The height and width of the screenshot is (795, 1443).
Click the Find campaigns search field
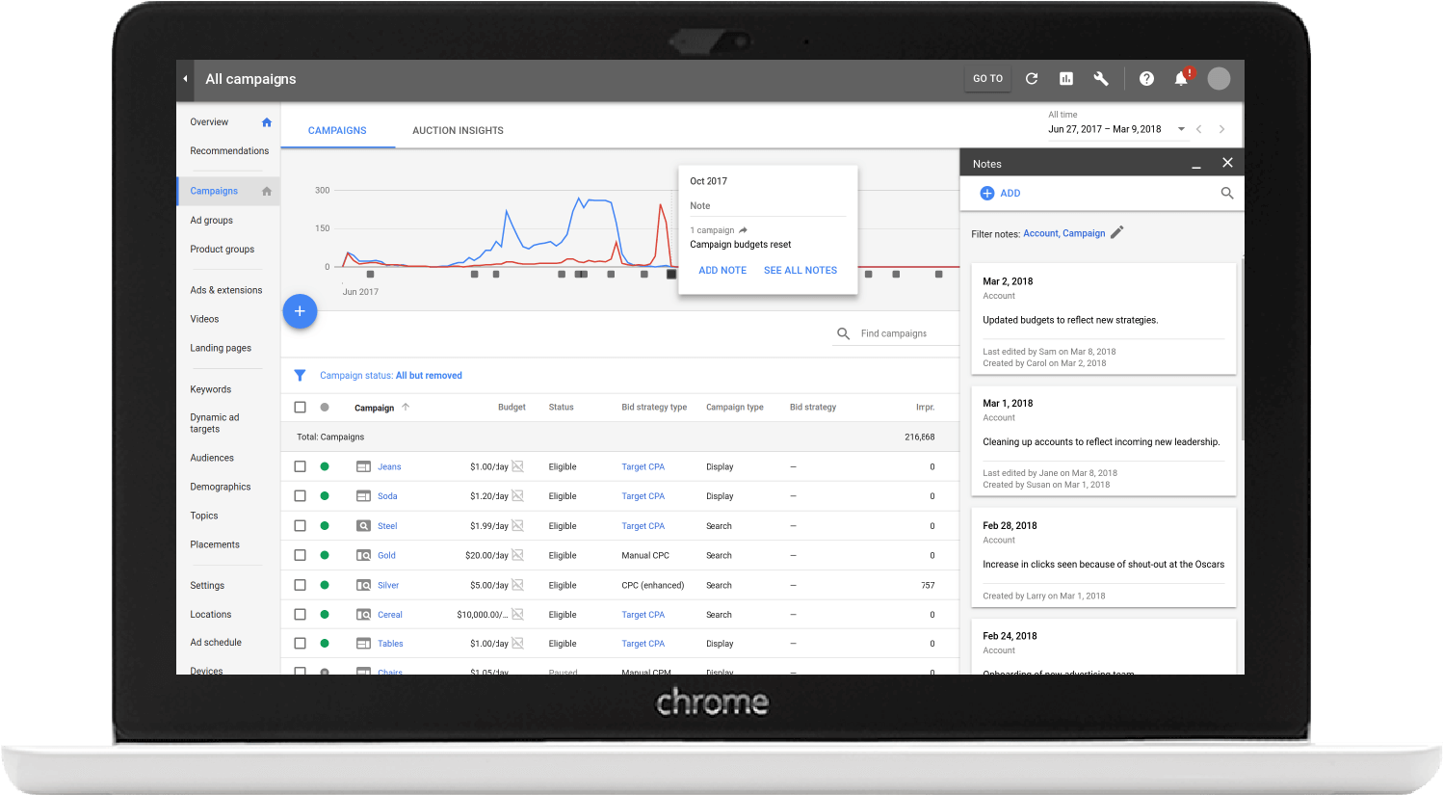tap(905, 333)
